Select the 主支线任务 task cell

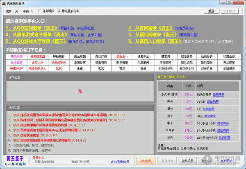pos(166,69)
